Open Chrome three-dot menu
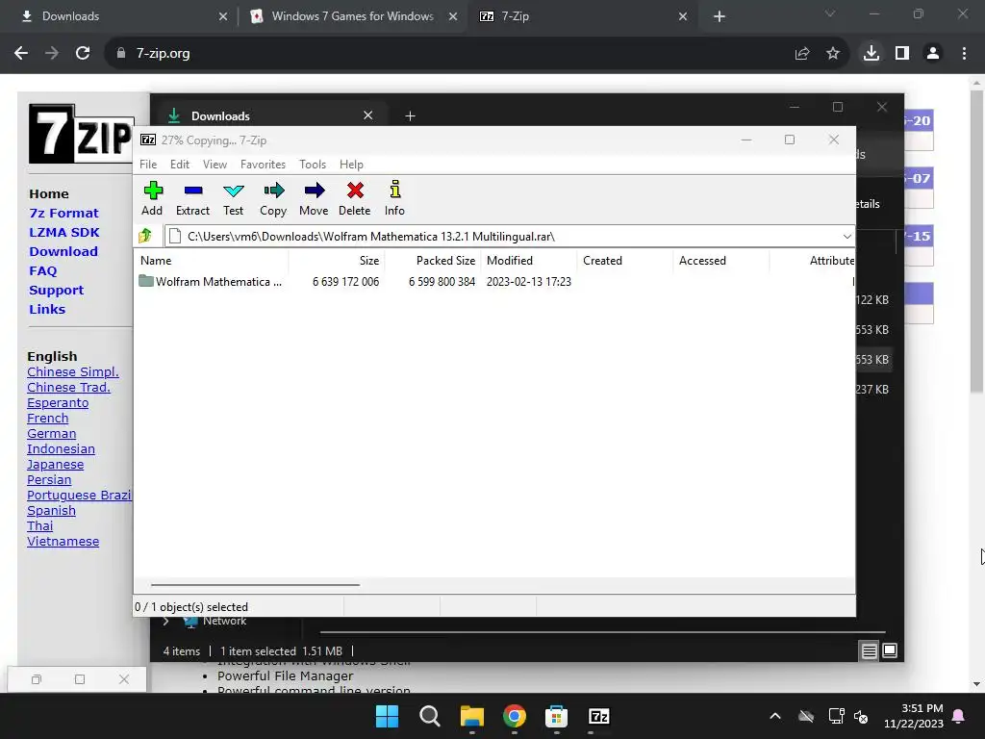Image resolution: width=985 pixels, height=739 pixels. coord(964,54)
